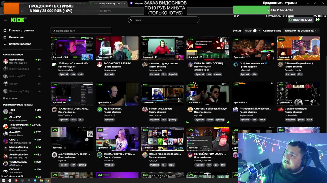Open RapMusicDM channel avatar
The width and height of the screenshot is (327, 183).
click(x=236, y=110)
